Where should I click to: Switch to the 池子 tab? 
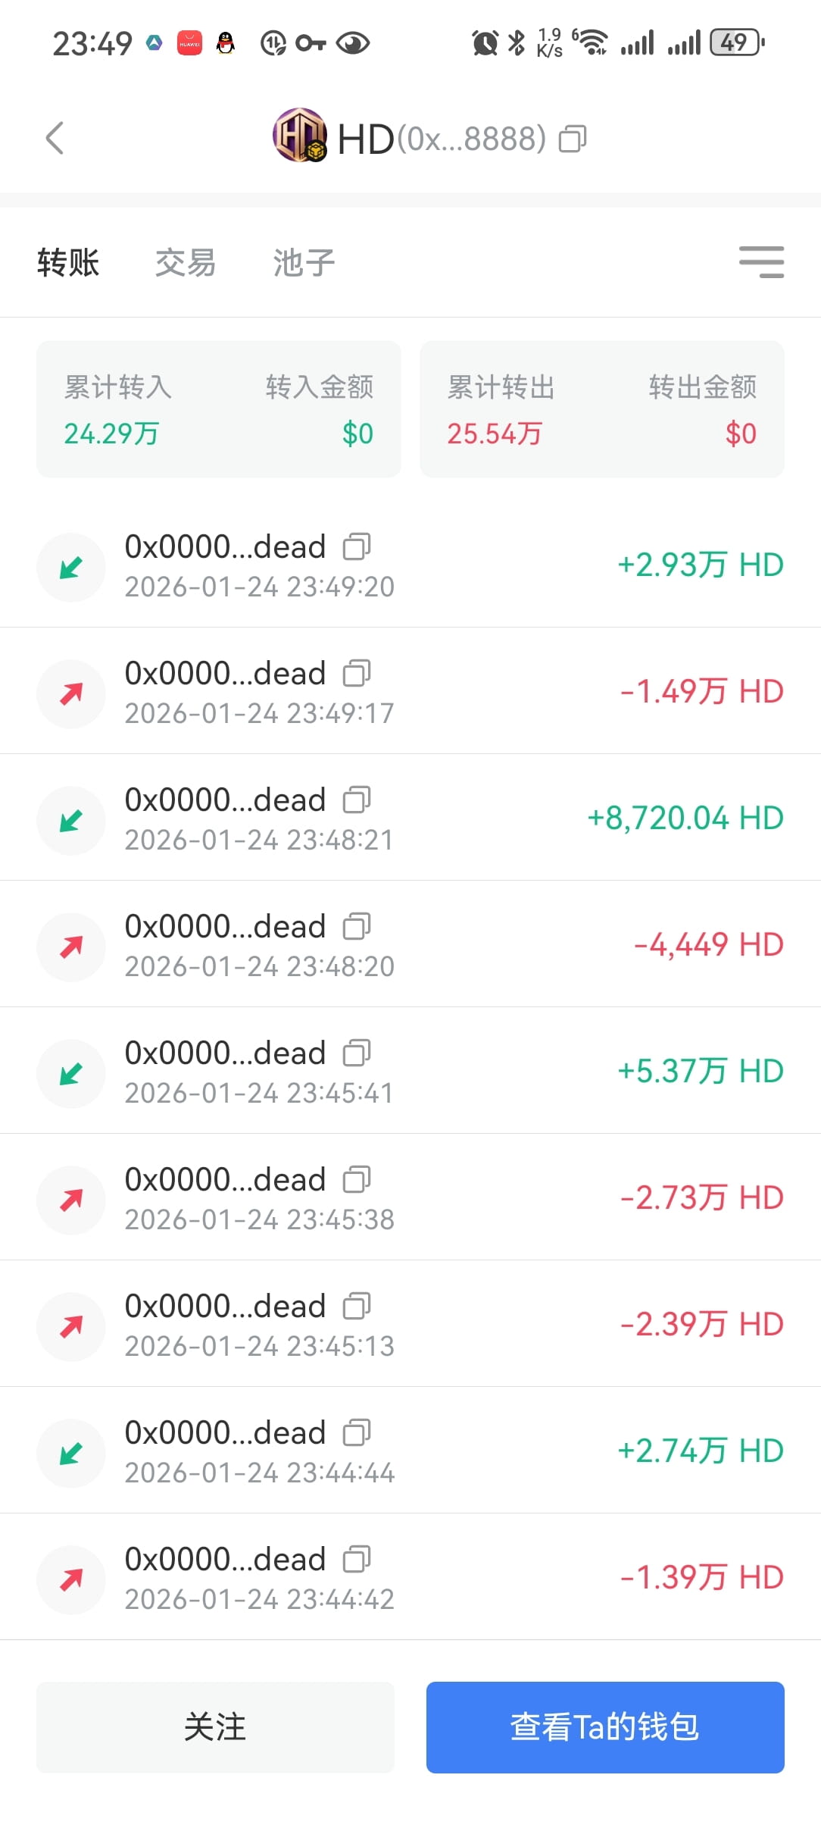pyautogui.click(x=304, y=263)
